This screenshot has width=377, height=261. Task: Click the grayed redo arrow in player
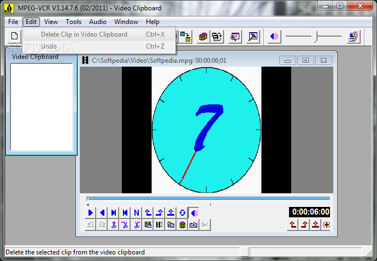coord(102,225)
